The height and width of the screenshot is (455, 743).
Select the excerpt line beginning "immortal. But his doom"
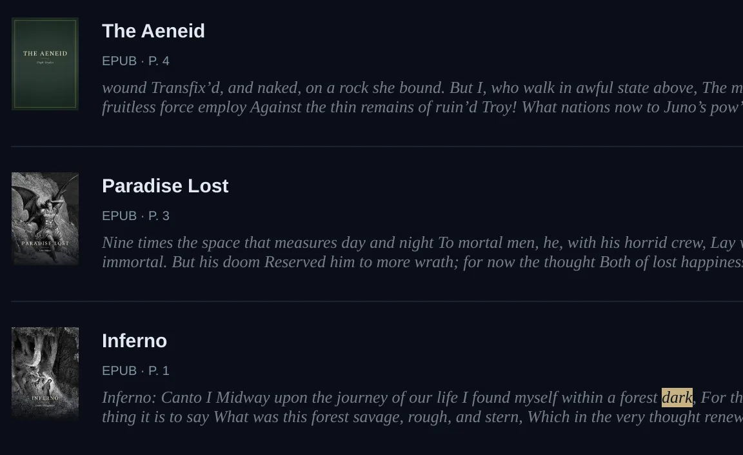pos(422,262)
